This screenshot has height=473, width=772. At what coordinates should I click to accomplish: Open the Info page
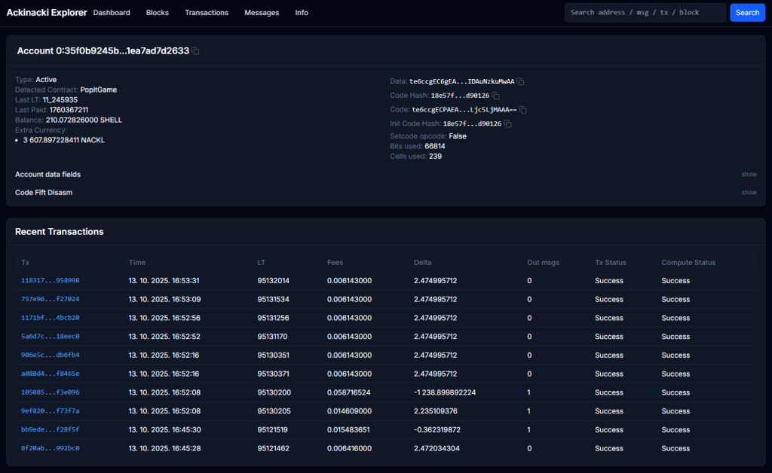(x=302, y=13)
